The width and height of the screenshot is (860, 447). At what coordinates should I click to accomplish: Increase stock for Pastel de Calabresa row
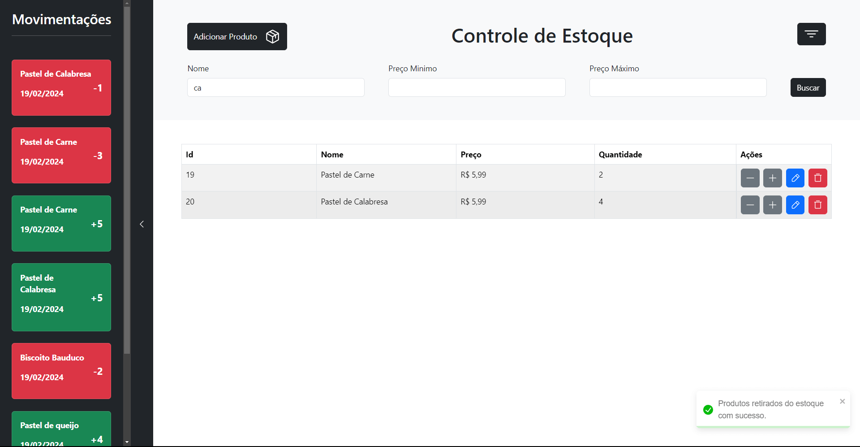(773, 205)
